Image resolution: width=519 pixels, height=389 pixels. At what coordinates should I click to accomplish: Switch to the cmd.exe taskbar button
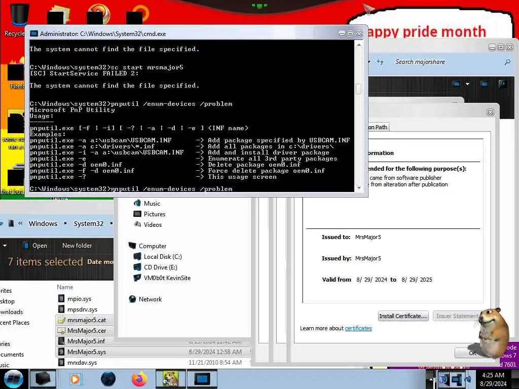[202, 379]
